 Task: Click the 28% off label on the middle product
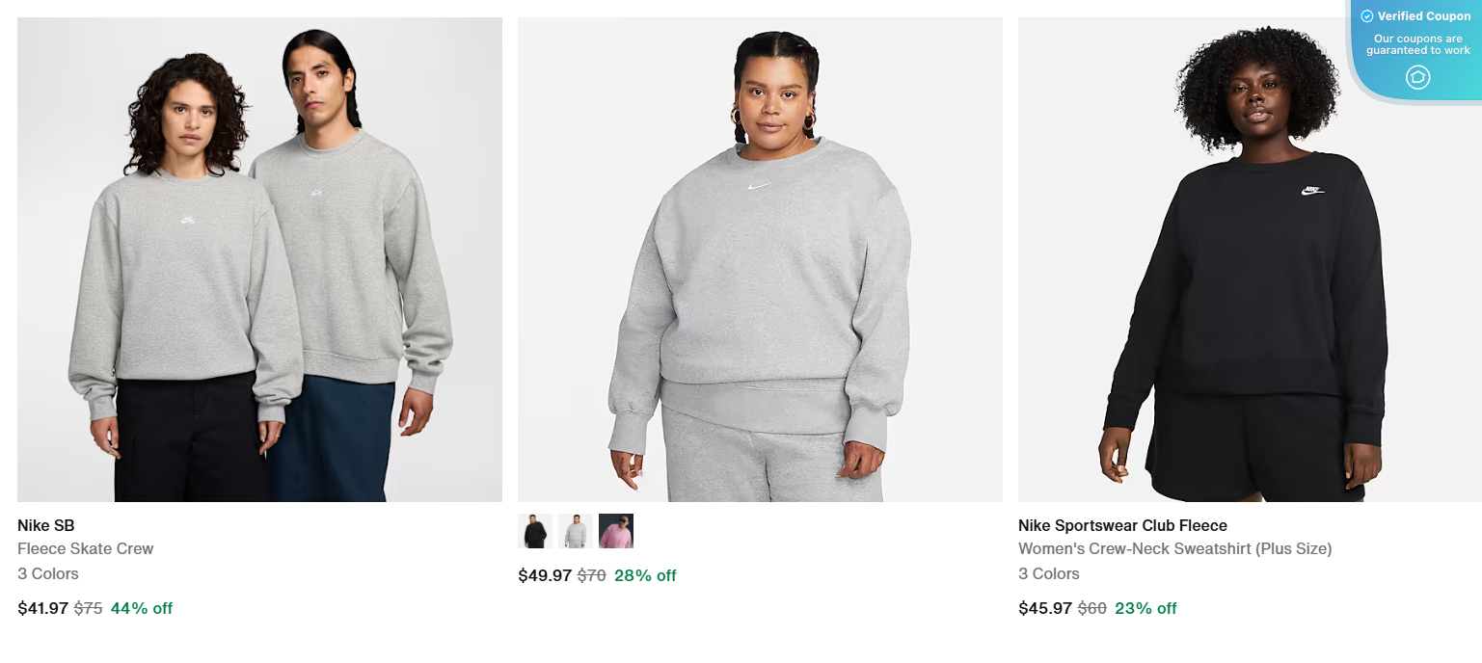click(645, 575)
